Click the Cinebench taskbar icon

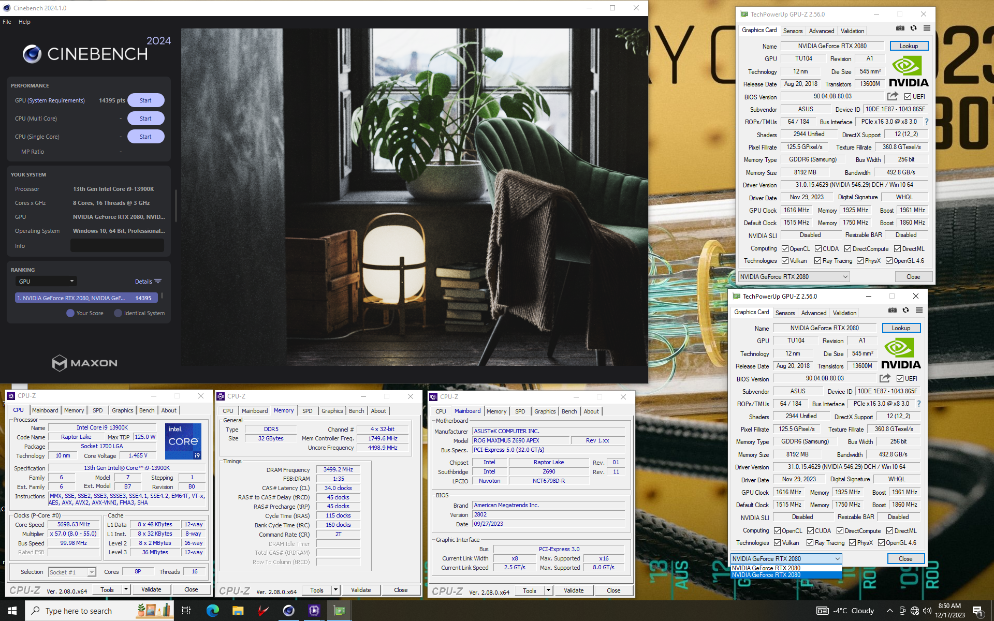point(288,611)
